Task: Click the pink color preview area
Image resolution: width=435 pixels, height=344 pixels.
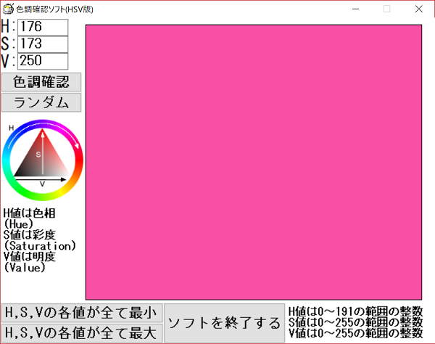Action: [254, 162]
